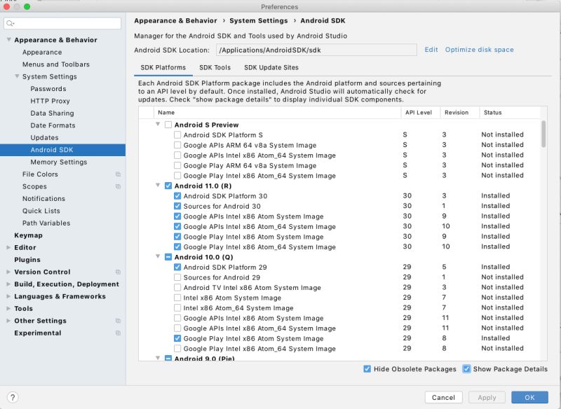Expand the Tools settings section
561x409 pixels.
pyautogui.click(x=8, y=308)
